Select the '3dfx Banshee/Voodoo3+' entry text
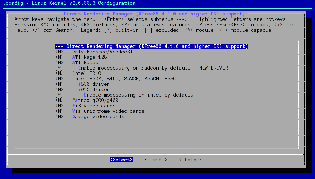The height and width of the screenshot is (179, 315). [102, 52]
